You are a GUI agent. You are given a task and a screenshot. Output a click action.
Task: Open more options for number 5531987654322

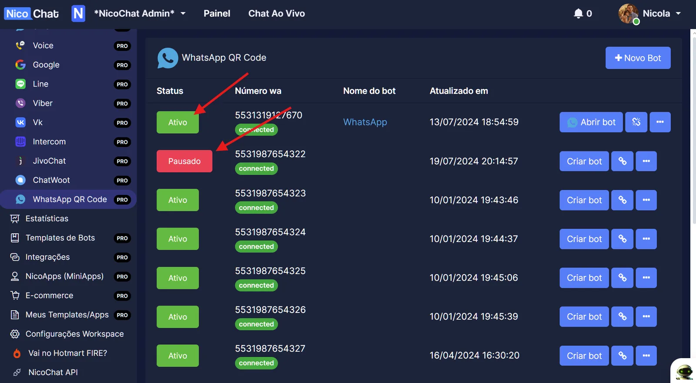point(646,161)
